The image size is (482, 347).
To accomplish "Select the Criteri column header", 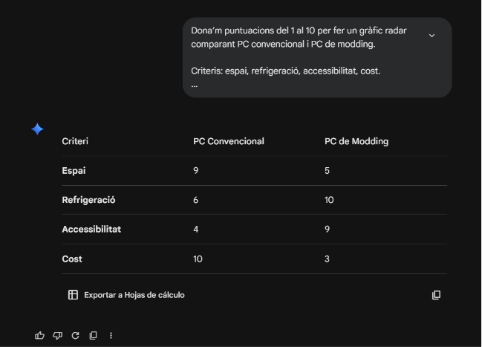I will point(75,141).
